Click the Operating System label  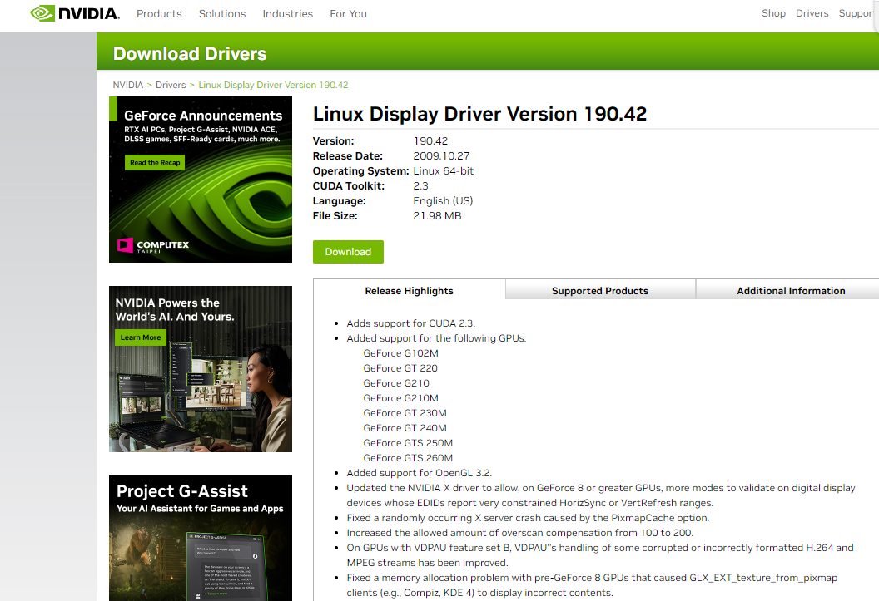(360, 171)
